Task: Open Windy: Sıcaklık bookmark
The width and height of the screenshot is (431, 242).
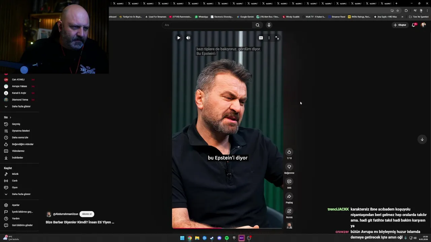Action: [291, 17]
